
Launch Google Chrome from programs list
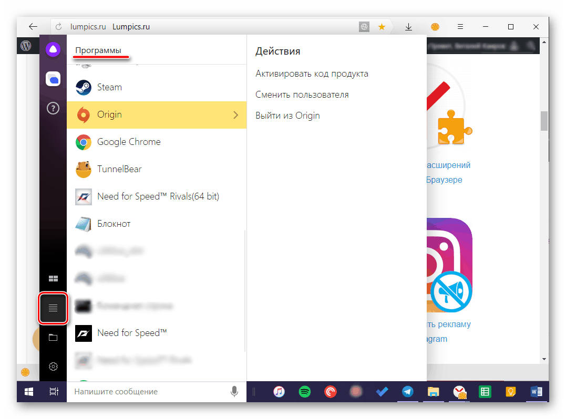tap(157, 142)
